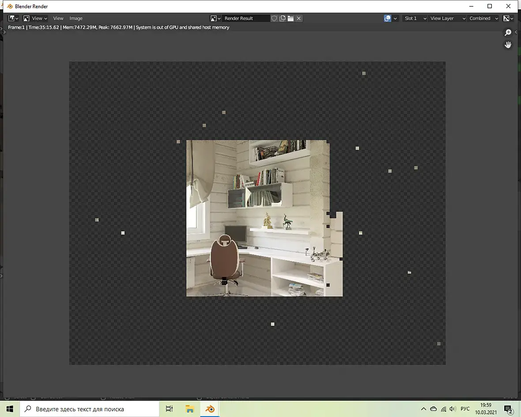Open the Image menu
The width and height of the screenshot is (521, 417).
76,18
